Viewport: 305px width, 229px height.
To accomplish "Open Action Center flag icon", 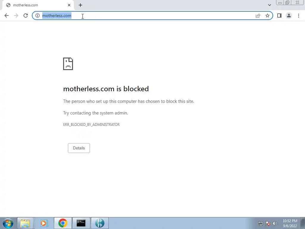I will (268, 223).
